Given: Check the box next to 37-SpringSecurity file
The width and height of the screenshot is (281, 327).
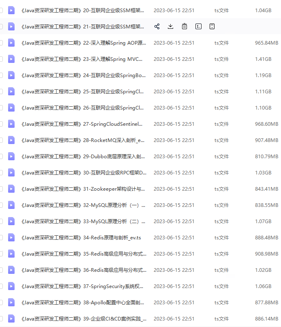Looking at the screenshot, I should pos(1,286).
